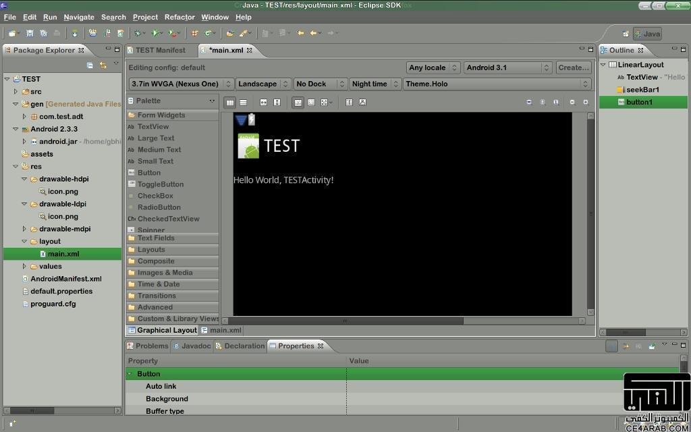Open the Problems view tab
691x432 pixels.
click(148, 346)
